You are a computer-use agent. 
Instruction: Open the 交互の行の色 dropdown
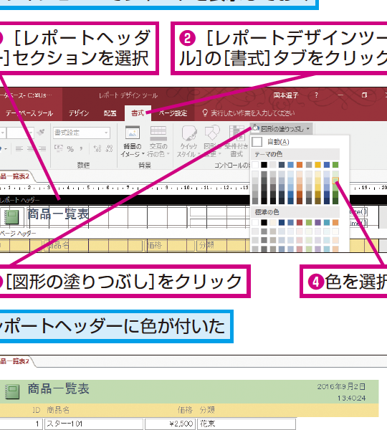click(x=158, y=141)
